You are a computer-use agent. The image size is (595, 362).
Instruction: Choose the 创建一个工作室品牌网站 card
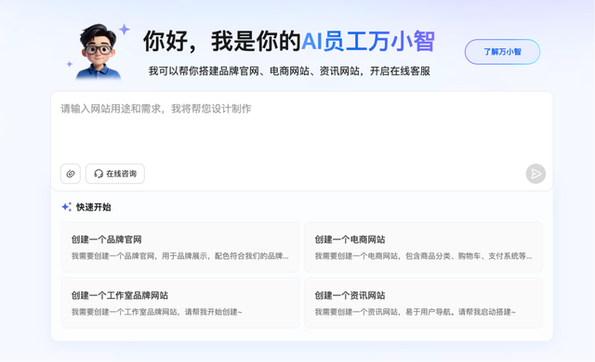[180, 303]
